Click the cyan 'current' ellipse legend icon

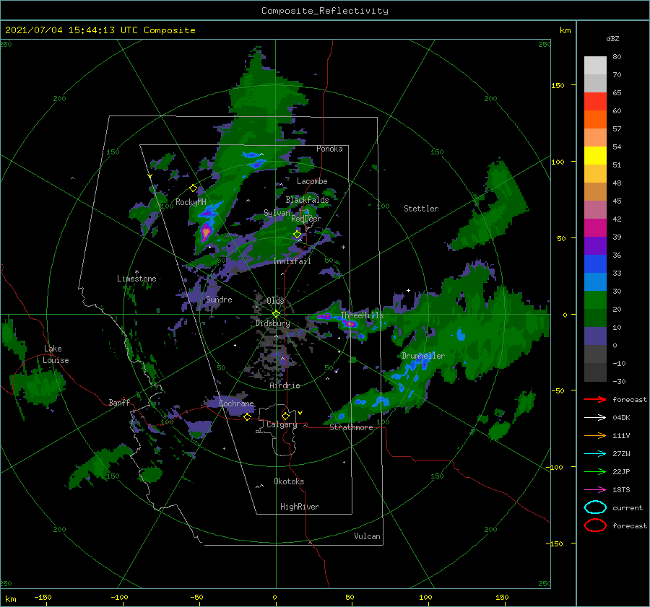pos(595,507)
